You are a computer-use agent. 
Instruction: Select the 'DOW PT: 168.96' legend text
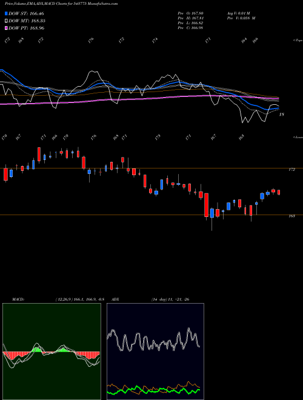pyautogui.click(x=26, y=28)
